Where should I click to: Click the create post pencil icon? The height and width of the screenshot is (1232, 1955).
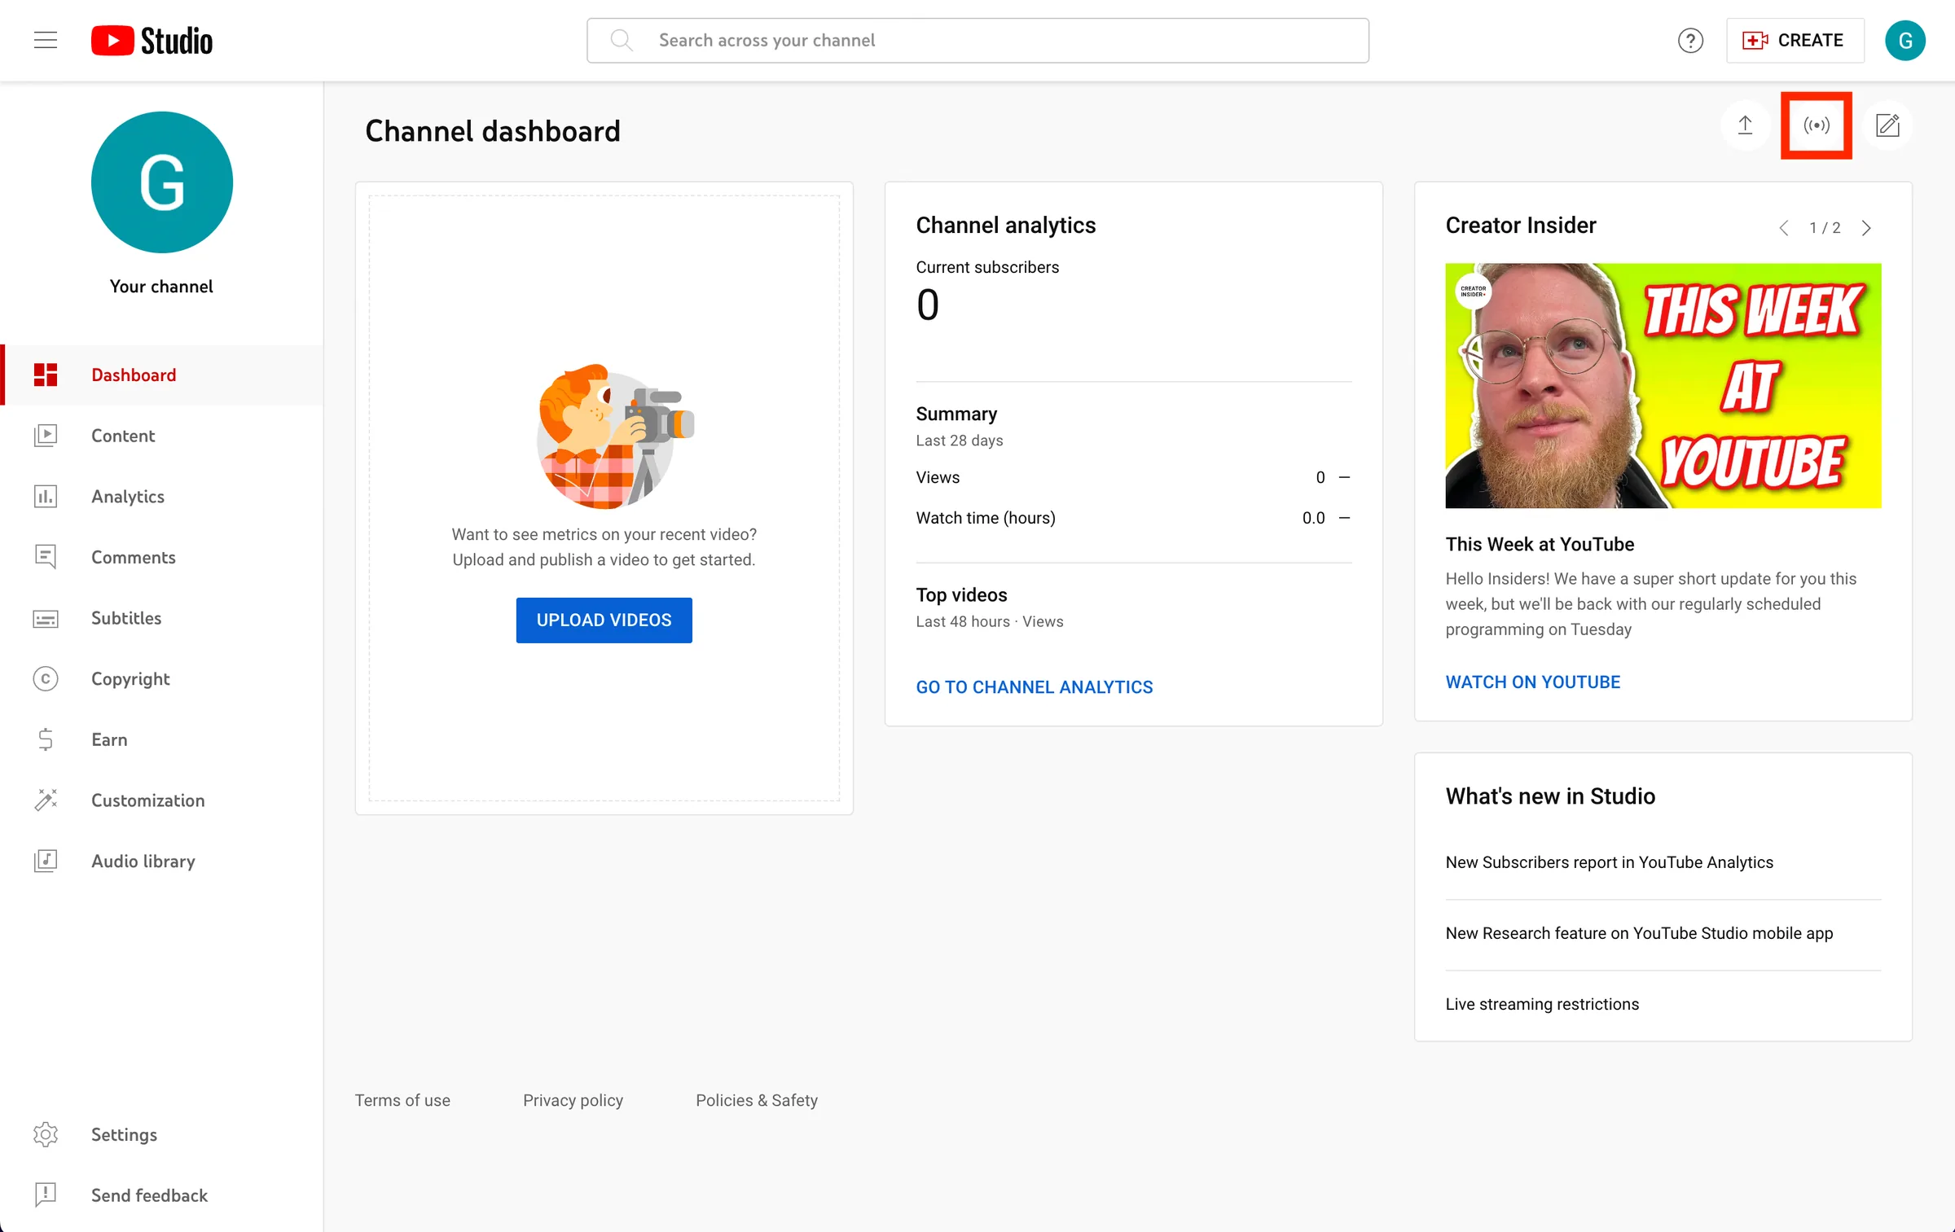[1887, 125]
